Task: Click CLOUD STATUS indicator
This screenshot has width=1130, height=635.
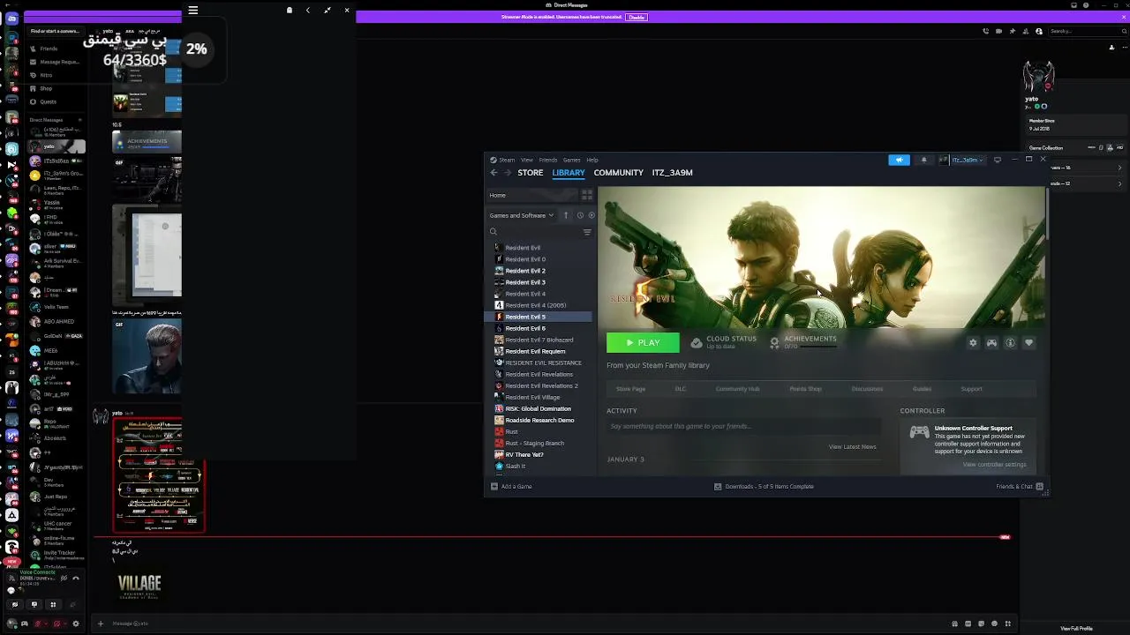Action: coord(724,342)
